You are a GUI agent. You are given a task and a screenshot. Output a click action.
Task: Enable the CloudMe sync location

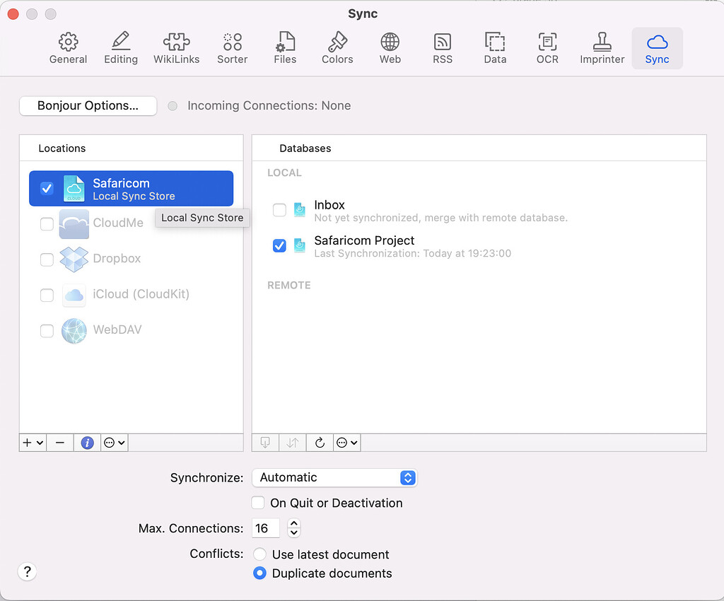pos(47,223)
